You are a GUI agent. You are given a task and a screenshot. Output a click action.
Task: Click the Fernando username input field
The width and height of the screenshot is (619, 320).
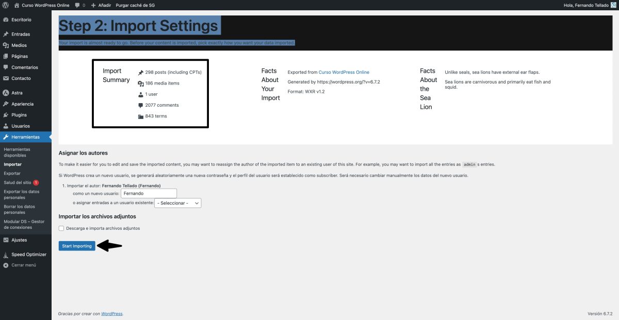[x=149, y=193]
